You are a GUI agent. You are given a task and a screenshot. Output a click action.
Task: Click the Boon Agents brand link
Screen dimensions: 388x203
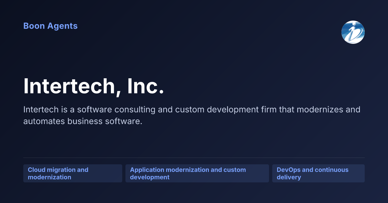click(50, 26)
